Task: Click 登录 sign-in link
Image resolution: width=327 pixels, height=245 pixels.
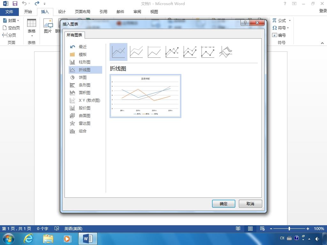Action: pyautogui.click(x=323, y=11)
